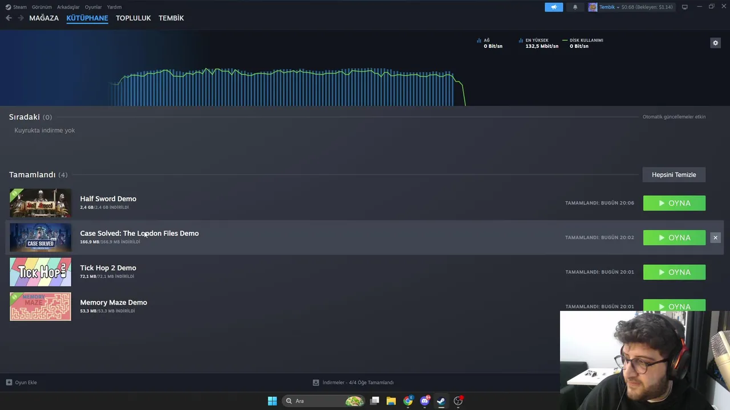Click the Half Sword Demo title

[108, 199]
